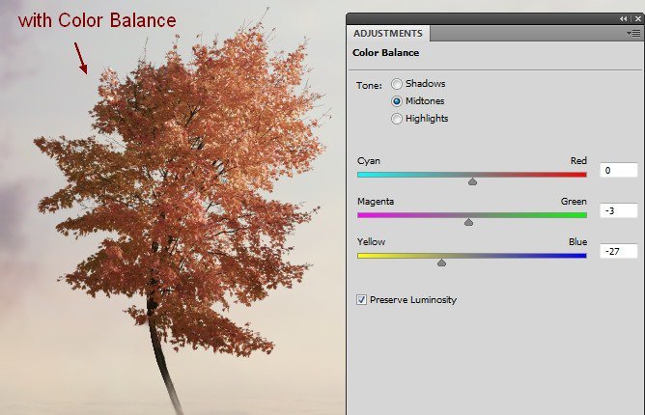
Task: Focus the Yellow/Blue value field showing -27
Action: click(x=617, y=252)
